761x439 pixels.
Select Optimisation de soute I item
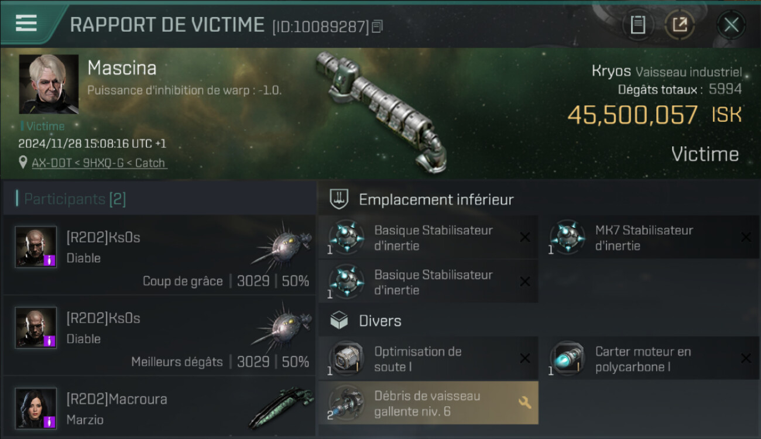(x=429, y=359)
